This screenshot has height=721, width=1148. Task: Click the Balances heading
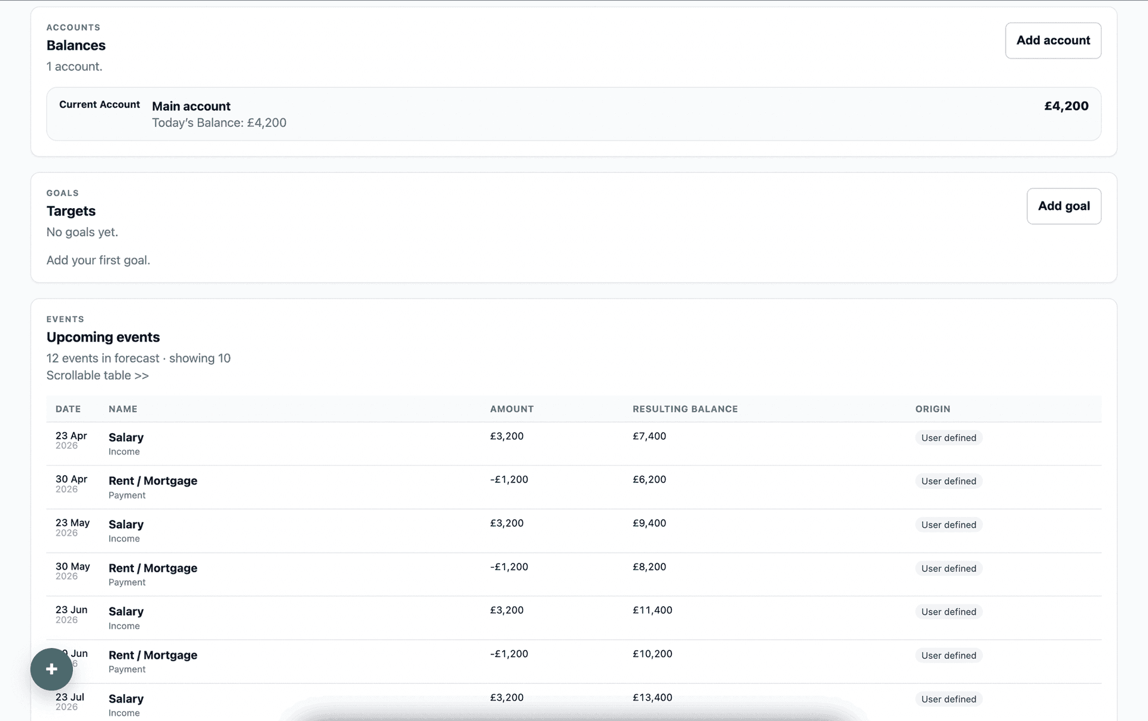[x=76, y=45]
